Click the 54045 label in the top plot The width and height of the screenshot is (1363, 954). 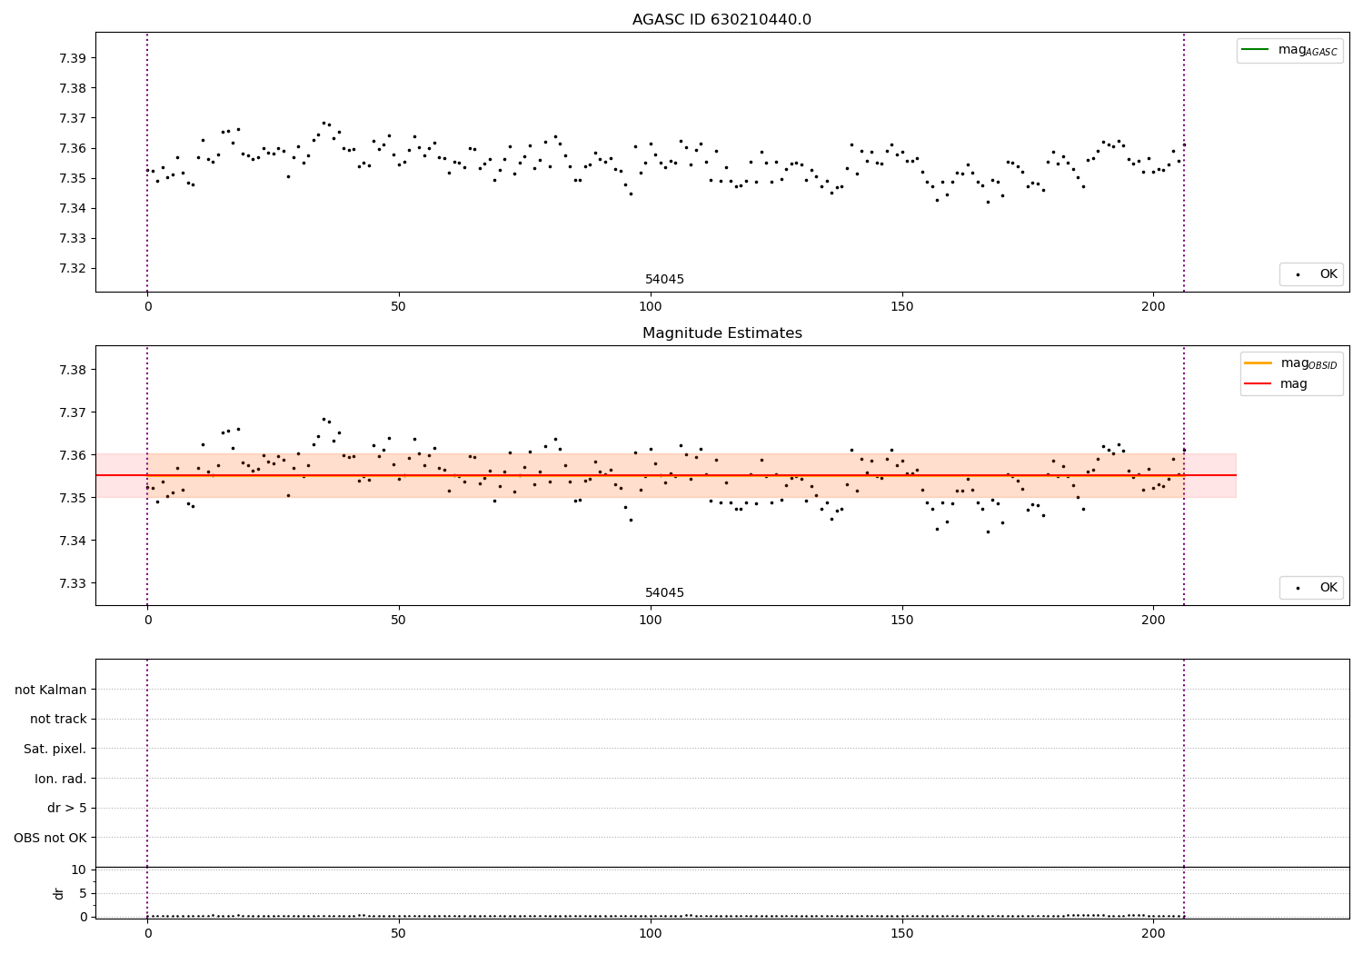tap(664, 280)
